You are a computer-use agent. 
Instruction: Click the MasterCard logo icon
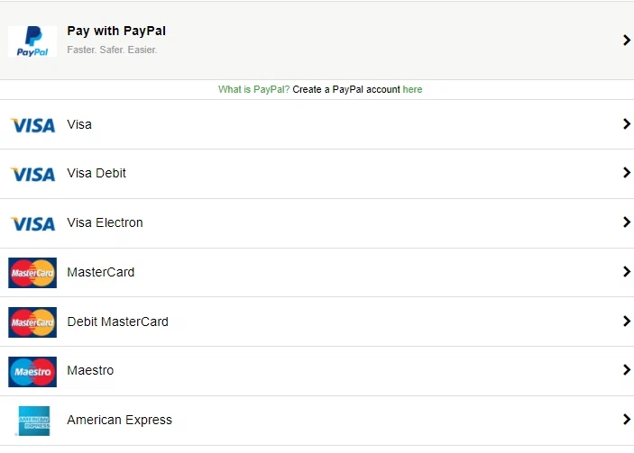click(x=32, y=272)
